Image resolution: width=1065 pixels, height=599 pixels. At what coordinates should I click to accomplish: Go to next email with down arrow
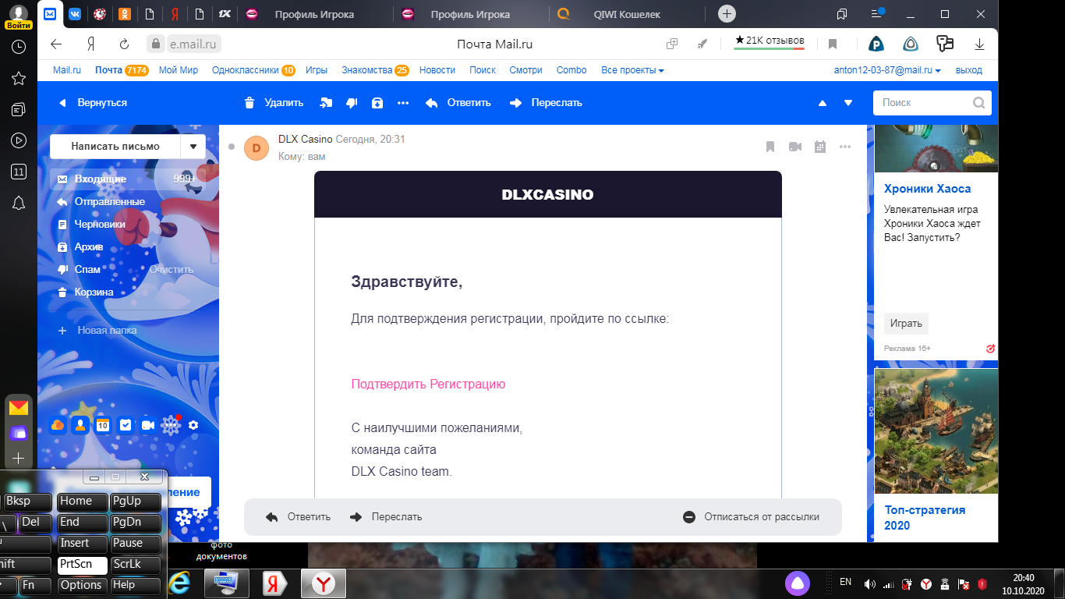click(x=848, y=103)
